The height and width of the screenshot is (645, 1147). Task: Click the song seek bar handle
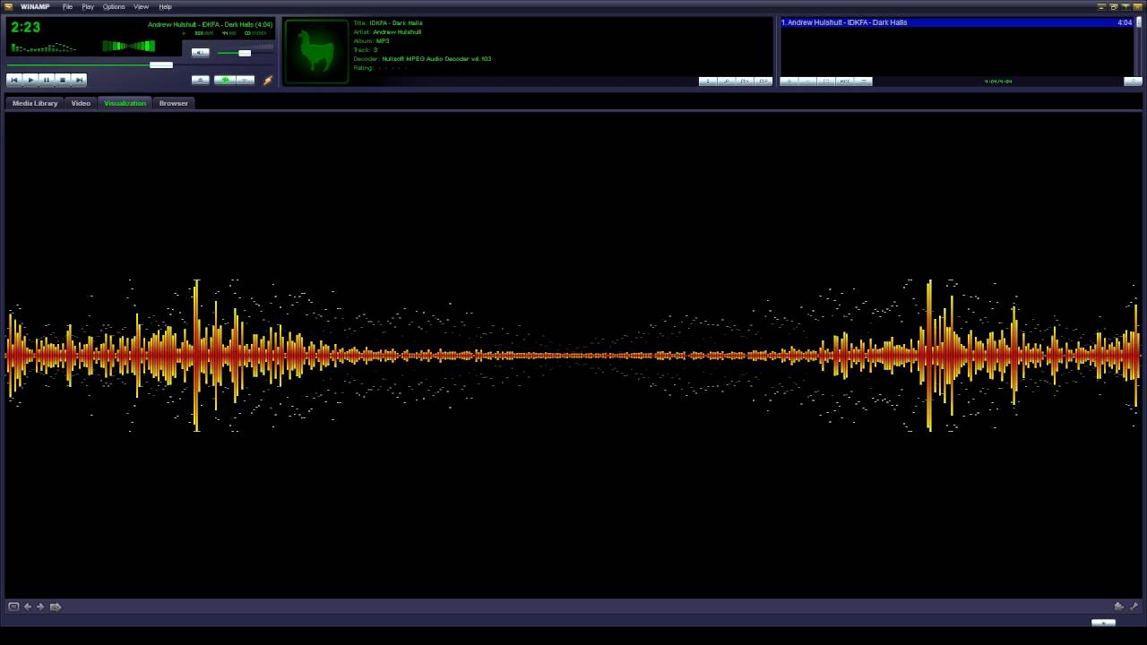(161, 64)
